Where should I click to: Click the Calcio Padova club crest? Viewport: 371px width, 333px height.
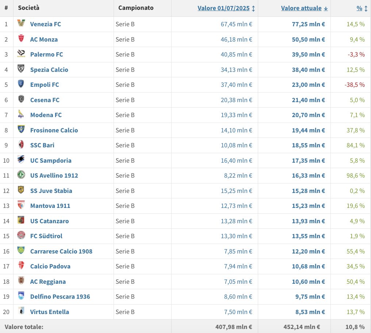[x=21, y=265]
